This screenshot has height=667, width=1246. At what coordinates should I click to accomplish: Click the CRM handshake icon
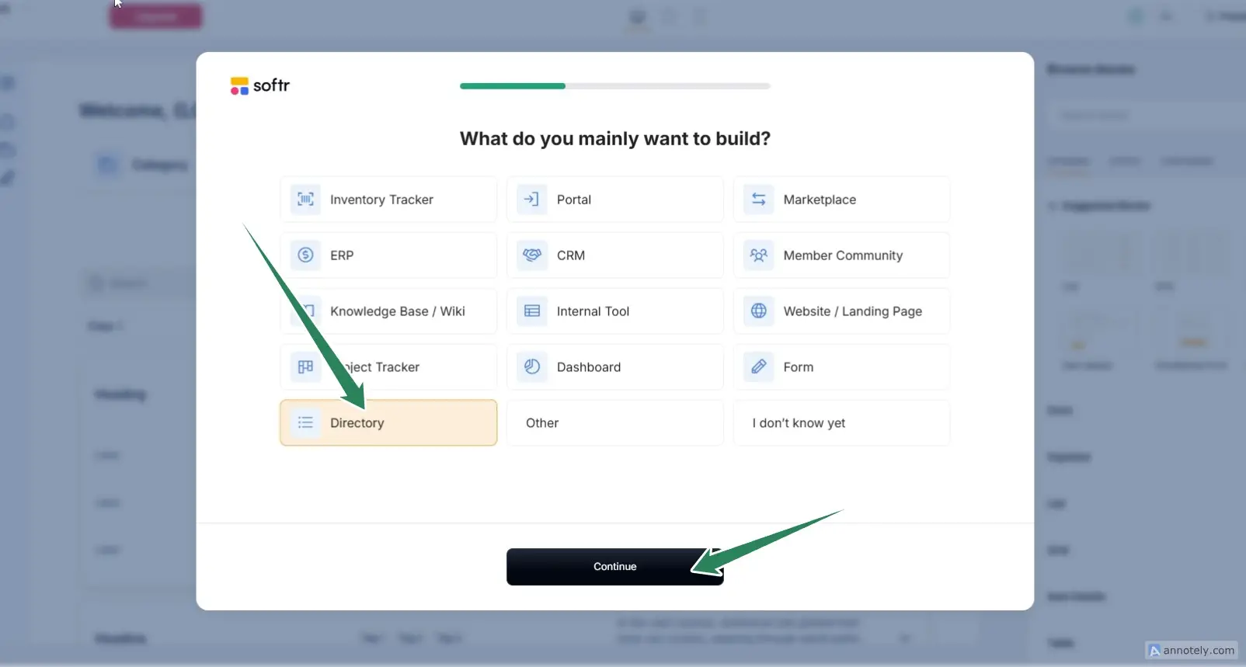tap(532, 255)
